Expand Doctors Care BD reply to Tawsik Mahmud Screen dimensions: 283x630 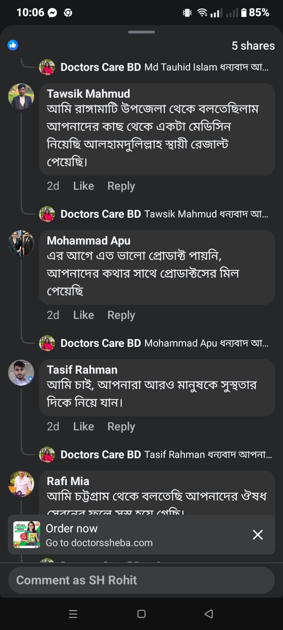point(164,214)
